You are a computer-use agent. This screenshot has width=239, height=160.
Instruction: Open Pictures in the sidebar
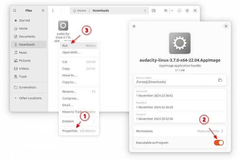pos(29,60)
